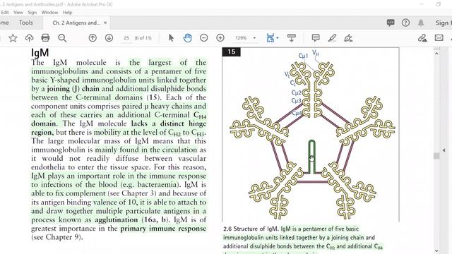Image resolution: width=452 pixels, height=254 pixels.
Task: Click the scrollbar down arrow
Action: point(436,251)
